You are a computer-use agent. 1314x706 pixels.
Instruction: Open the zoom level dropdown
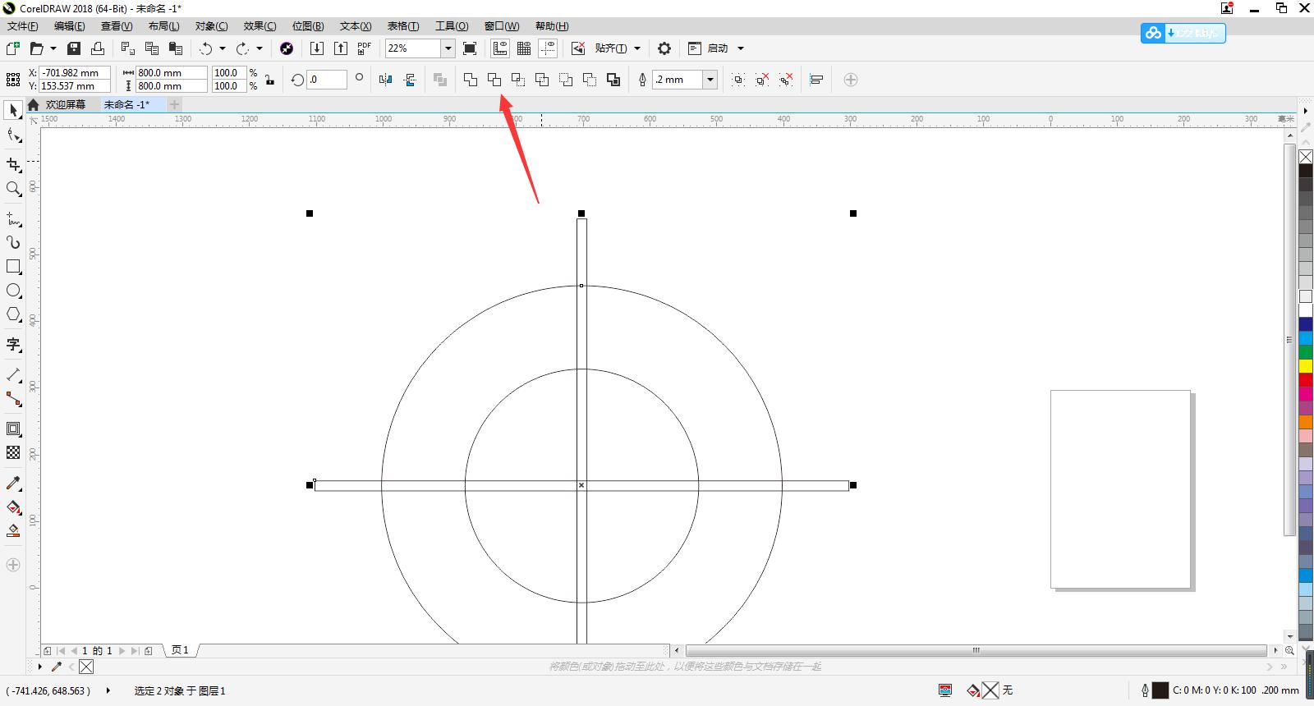coord(448,48)
